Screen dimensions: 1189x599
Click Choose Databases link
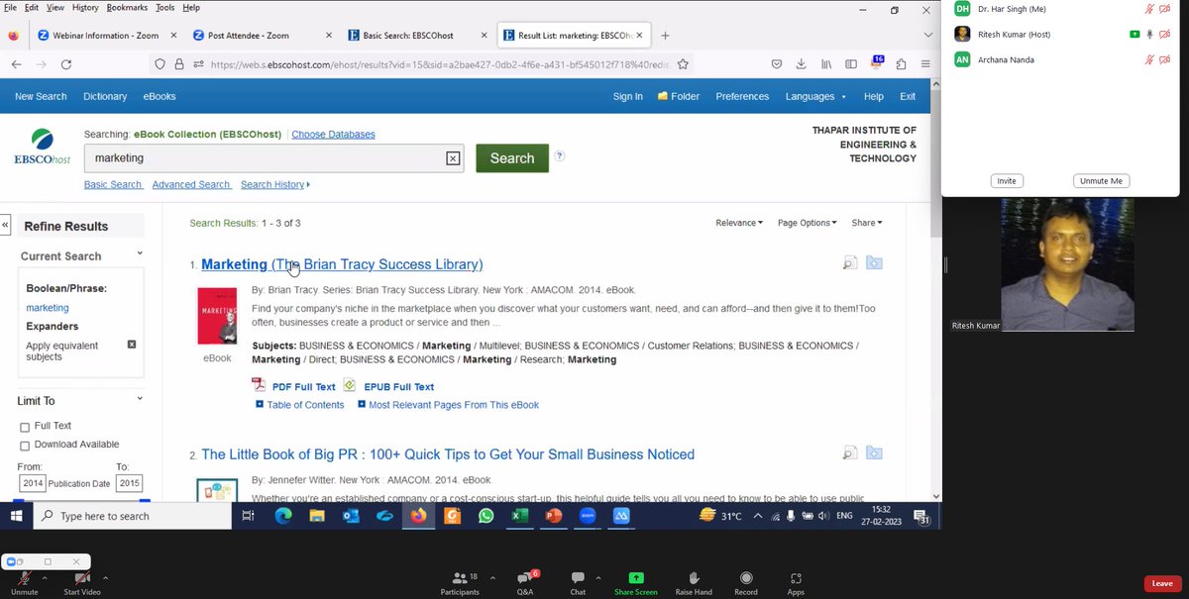333,135
